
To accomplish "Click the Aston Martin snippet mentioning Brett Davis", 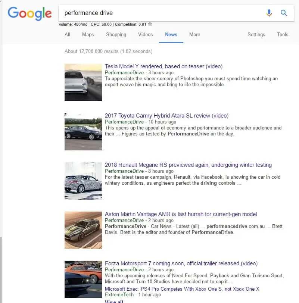I will tap(194, 229).
